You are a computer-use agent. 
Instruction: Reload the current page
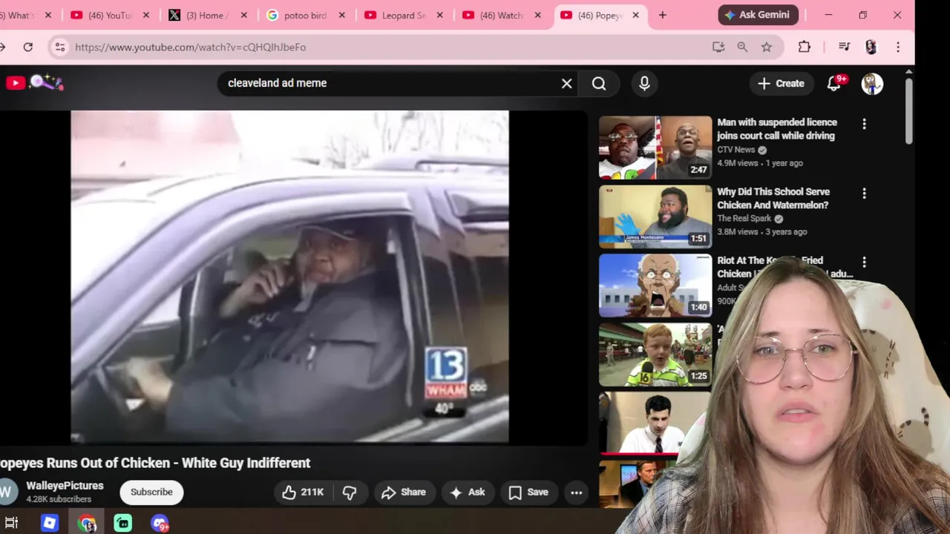[x=28, y=47]
